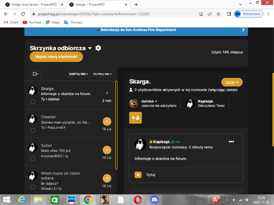
Task: Click the install/download icon in address bar
Action: coord(201,14)
